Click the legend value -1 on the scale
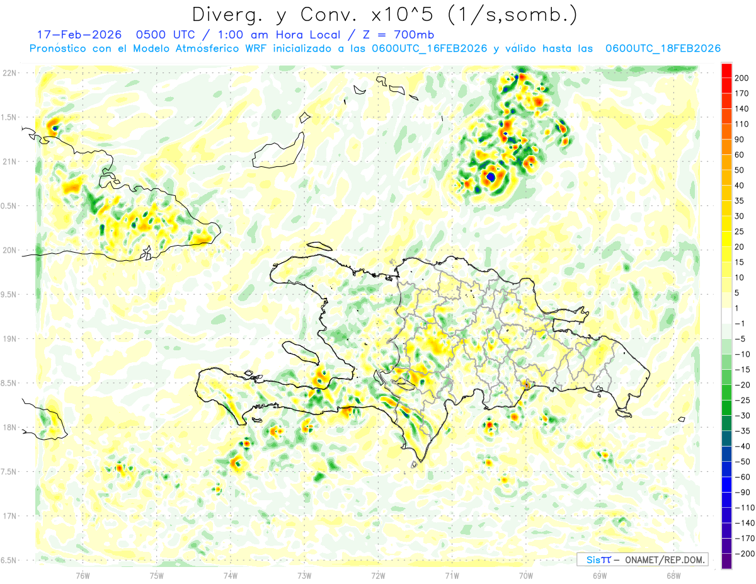Viewport: 756px width, 584px height. 741,324
